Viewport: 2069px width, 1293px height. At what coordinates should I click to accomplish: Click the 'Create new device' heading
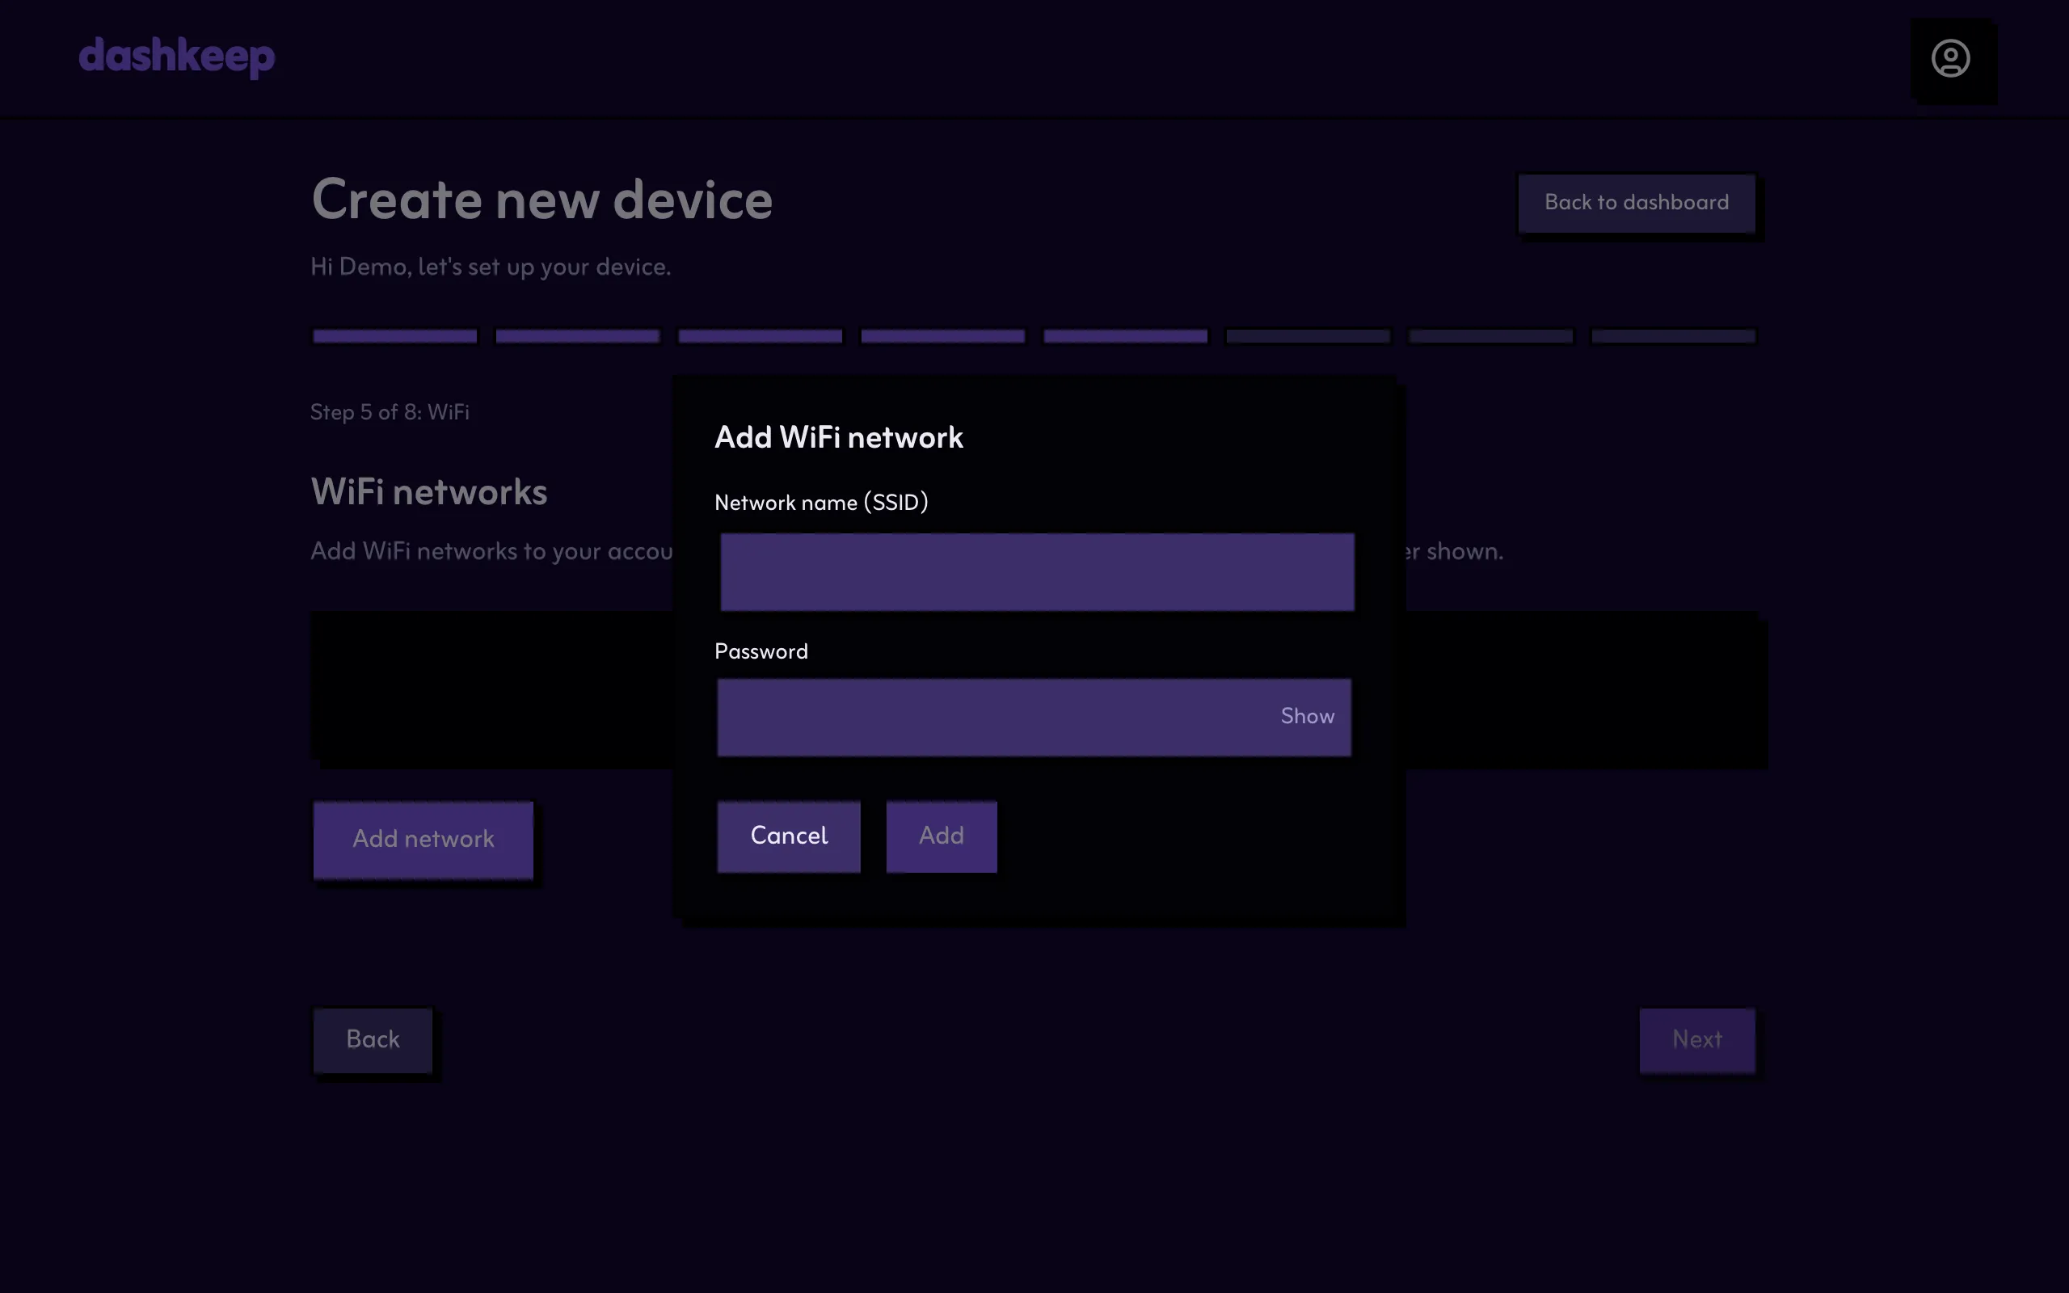pos(542,200)
